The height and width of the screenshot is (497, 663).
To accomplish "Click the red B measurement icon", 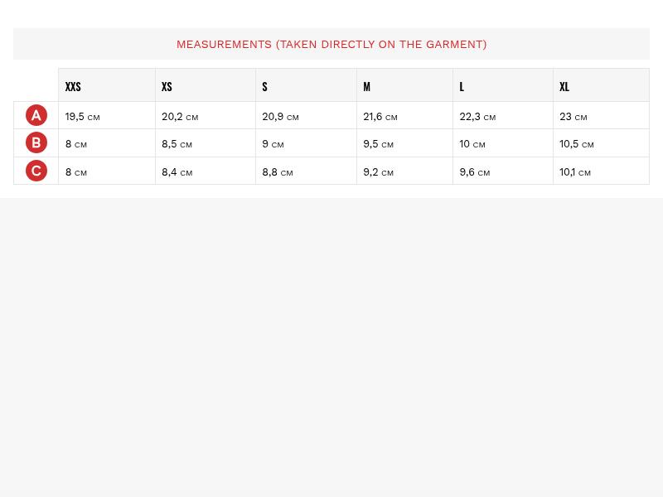I will coord(36,142).
